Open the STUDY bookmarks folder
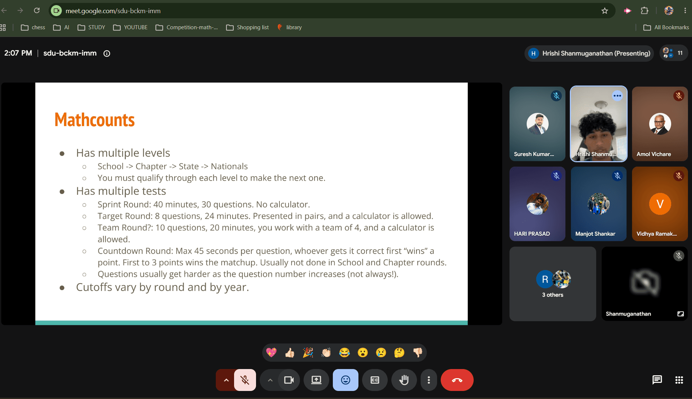The height and width of the screenshot is (399, 692). 91,27
